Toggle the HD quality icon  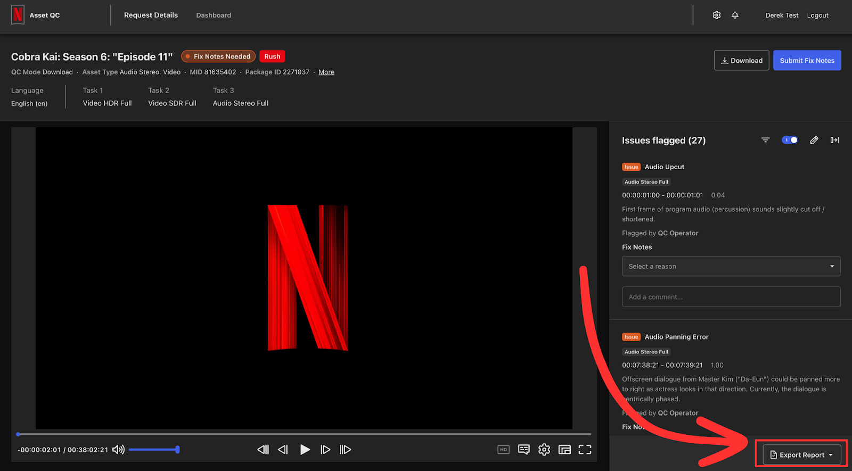click(503, 450)
